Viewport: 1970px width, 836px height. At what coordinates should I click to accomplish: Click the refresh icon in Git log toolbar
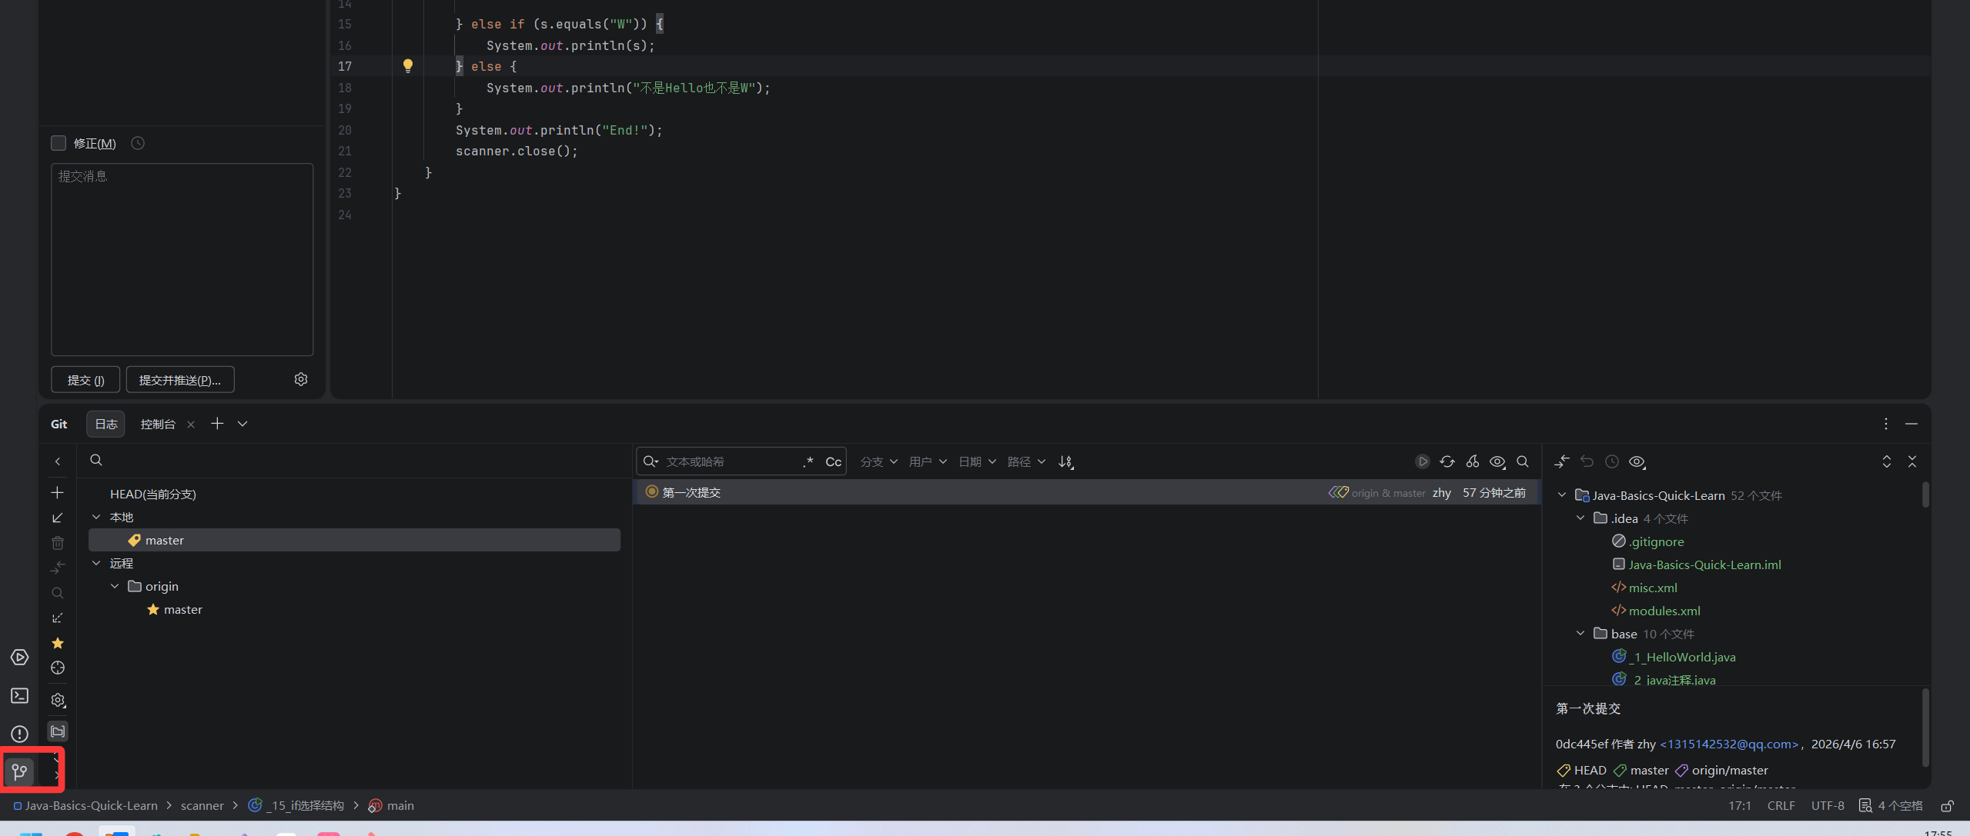[1447, 461]
